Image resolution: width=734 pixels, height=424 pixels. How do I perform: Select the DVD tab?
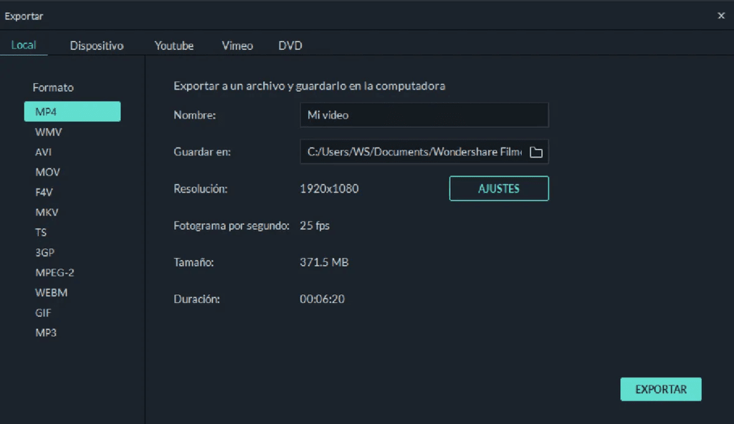[290, 45]
